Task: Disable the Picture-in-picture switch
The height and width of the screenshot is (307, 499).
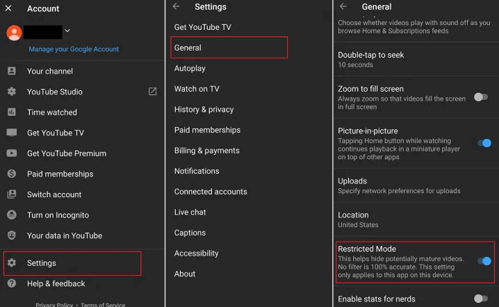Action: [484, 143]
